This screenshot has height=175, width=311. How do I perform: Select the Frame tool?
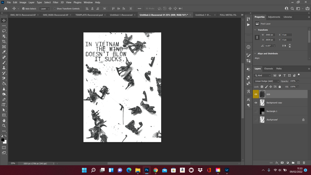[4, 47]
